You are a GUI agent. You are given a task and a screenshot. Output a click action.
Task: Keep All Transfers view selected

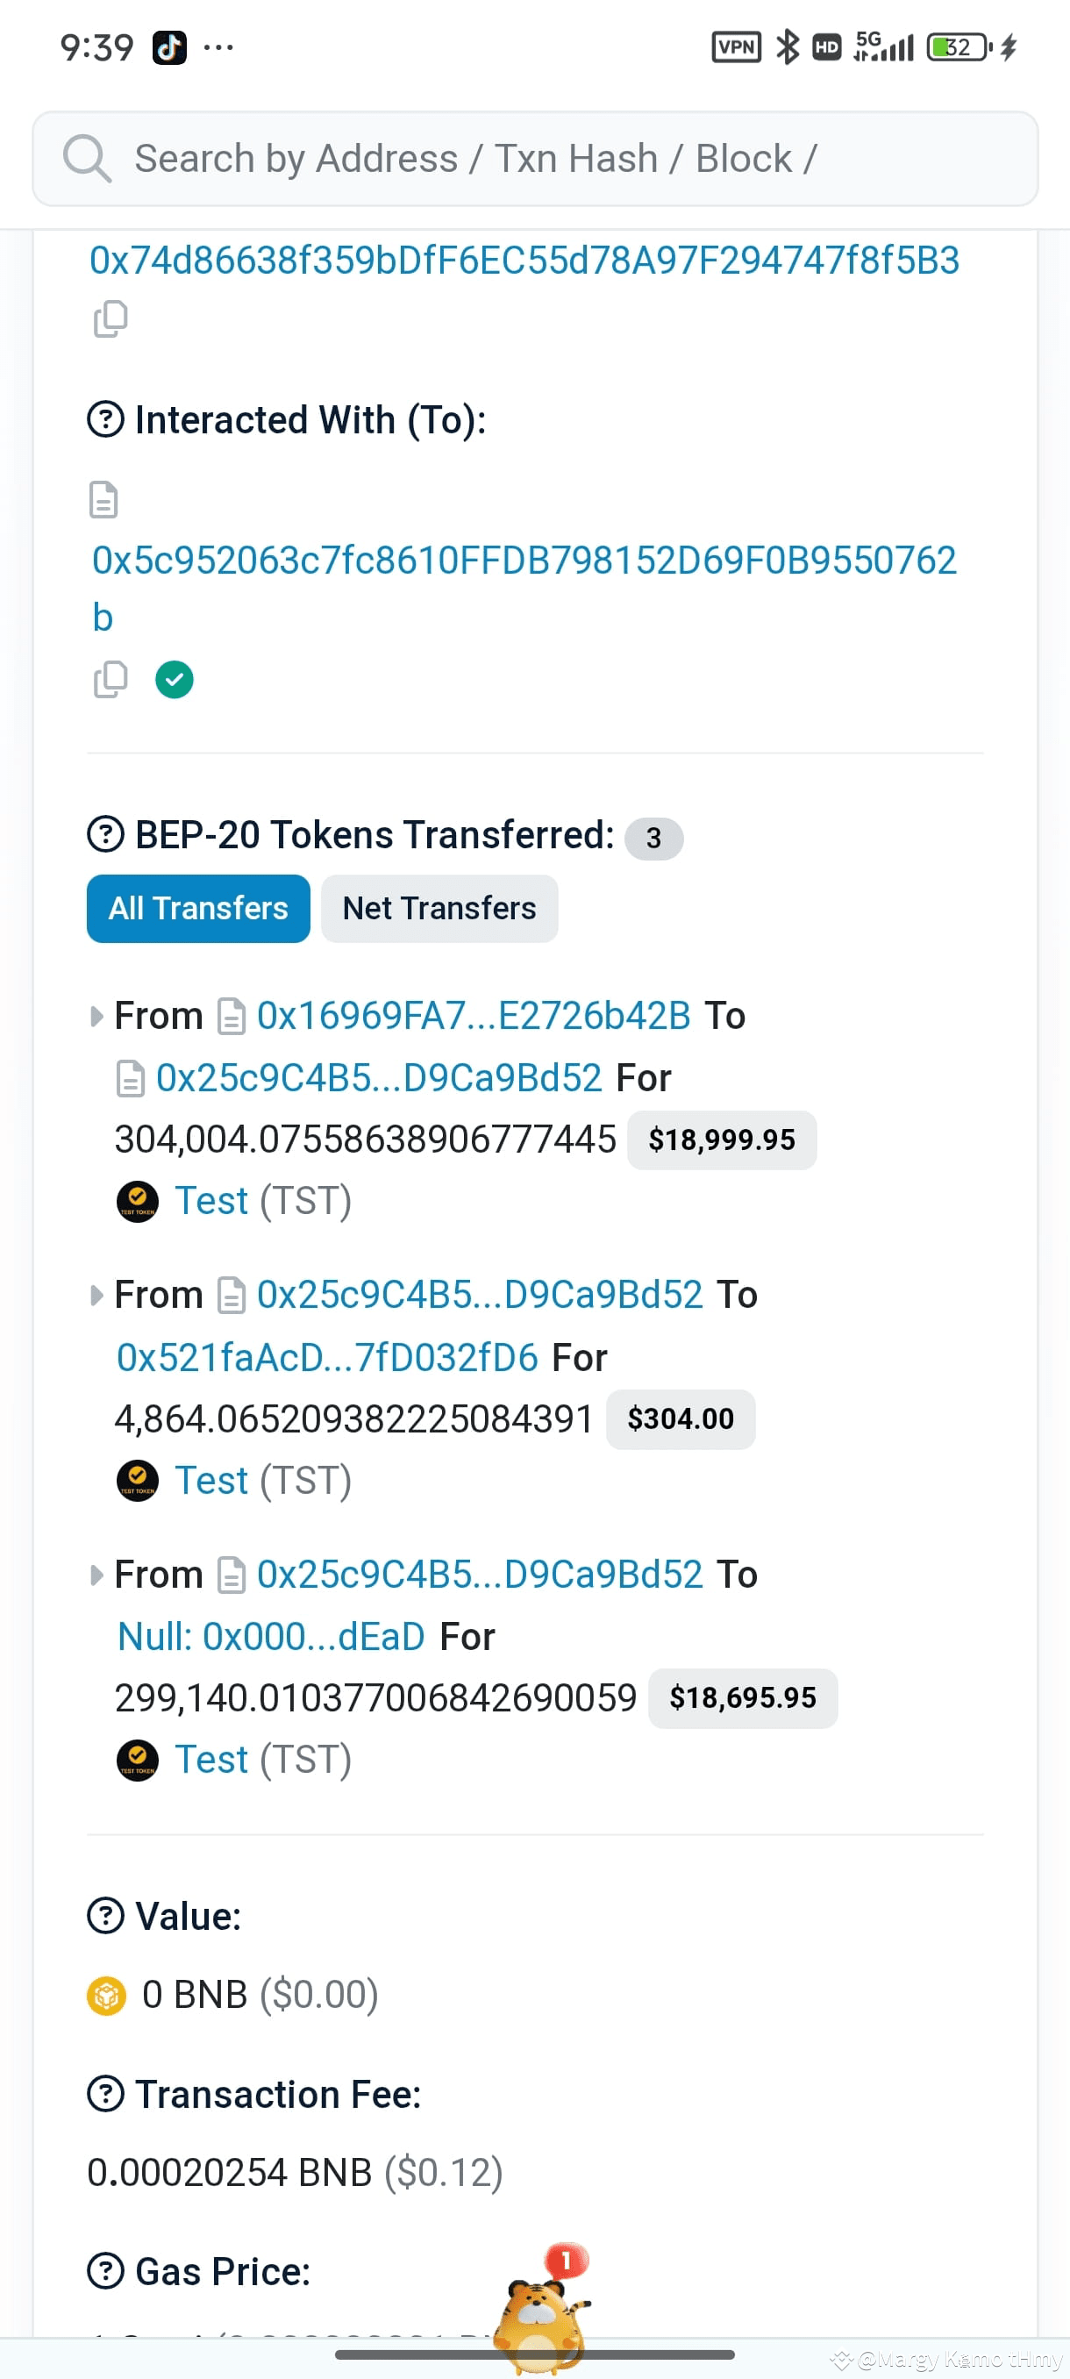[196, 908]
